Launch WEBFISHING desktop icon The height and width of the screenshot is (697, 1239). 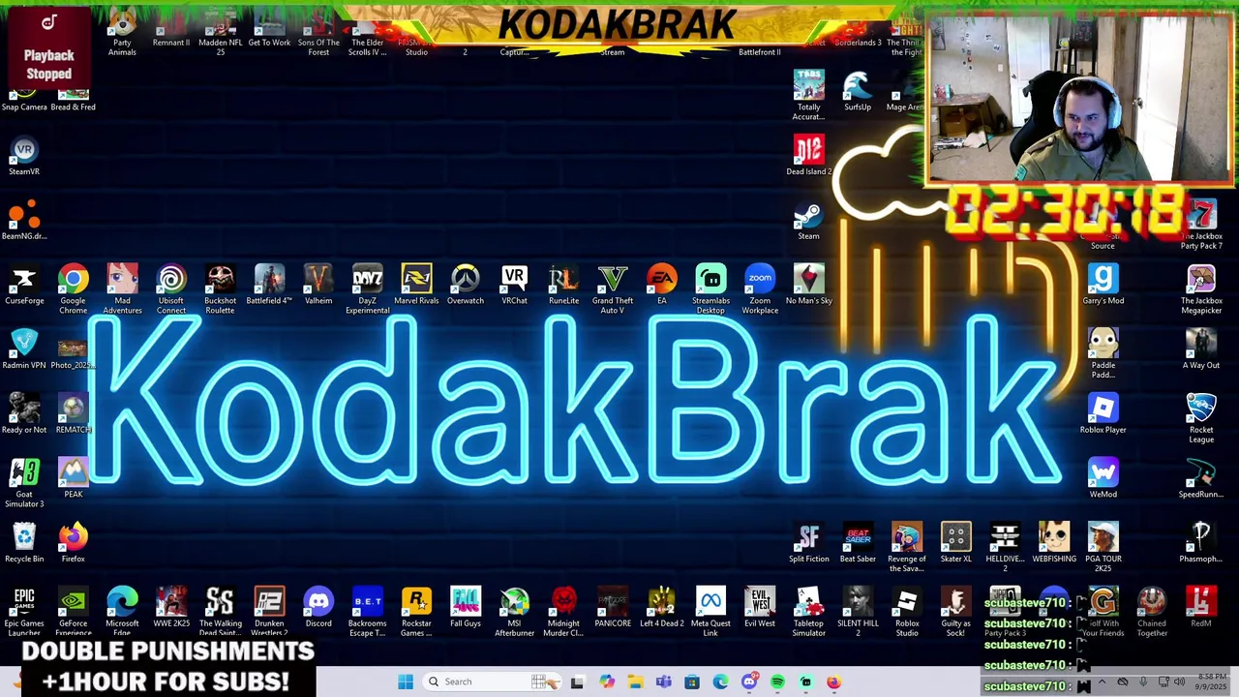(x=1054, y=544)
